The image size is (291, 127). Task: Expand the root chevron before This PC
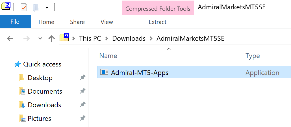click(x=74, y=39)
